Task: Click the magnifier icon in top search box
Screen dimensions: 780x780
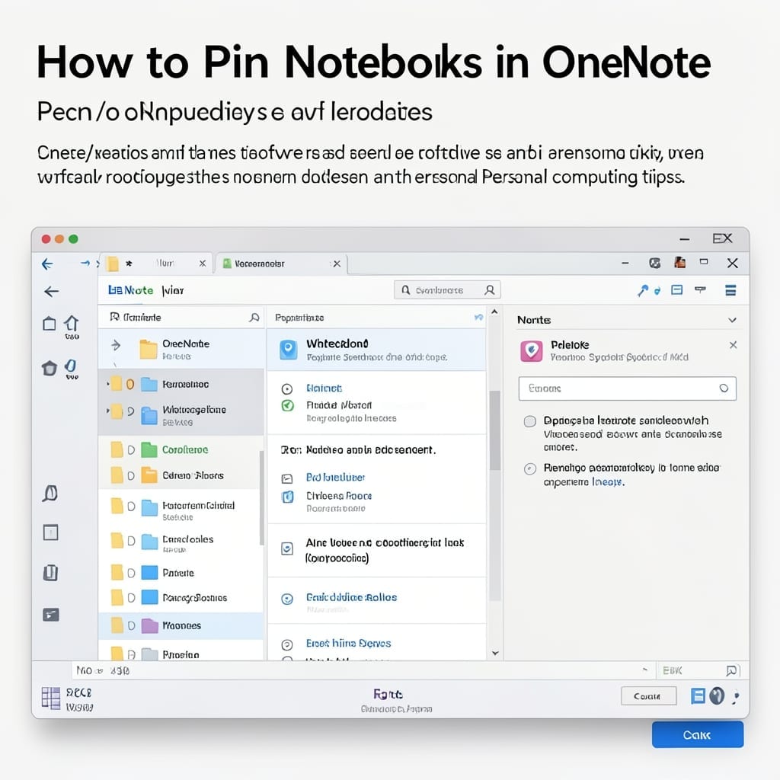Action: (406, 290)
